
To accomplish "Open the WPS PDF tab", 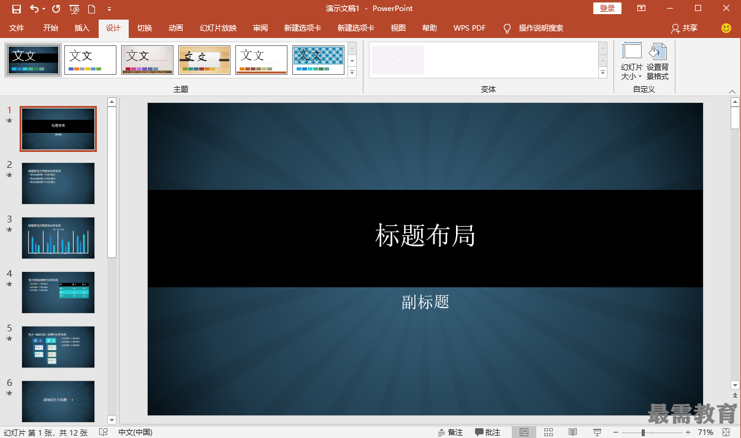I will point(469,28).
